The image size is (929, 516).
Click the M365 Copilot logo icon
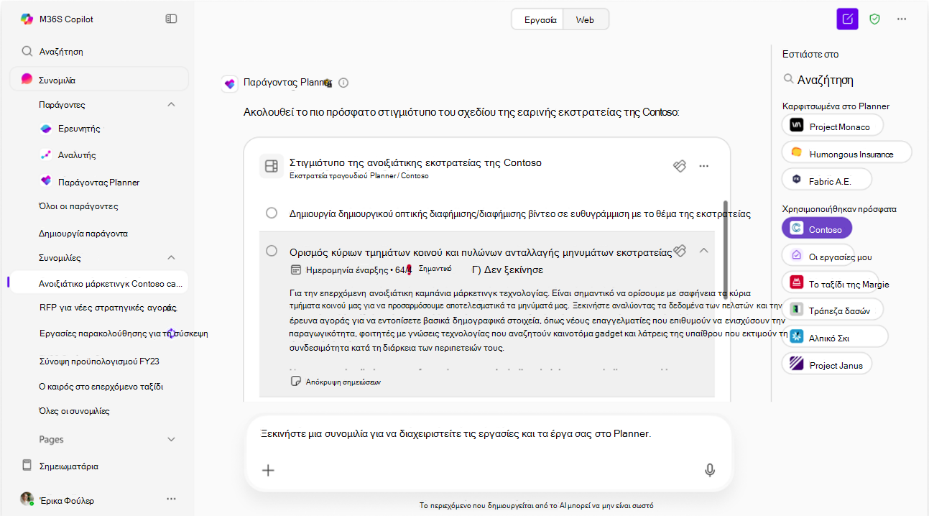coord(27,19)
